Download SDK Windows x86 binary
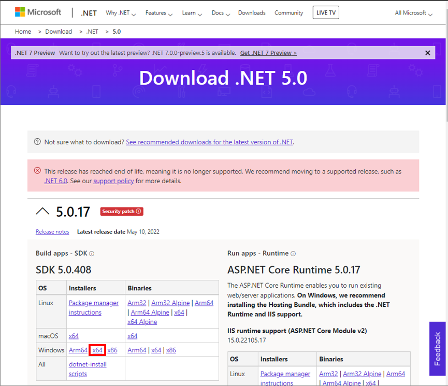The width and height of the screenshot is (448, 386). 171,350
